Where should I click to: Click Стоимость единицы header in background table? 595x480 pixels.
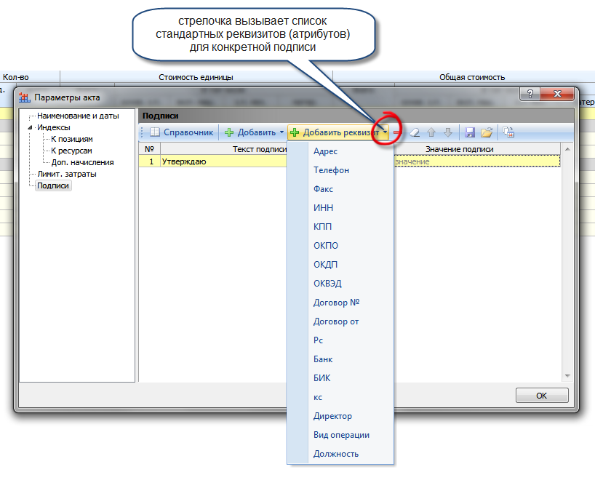(x=196, y=77)
